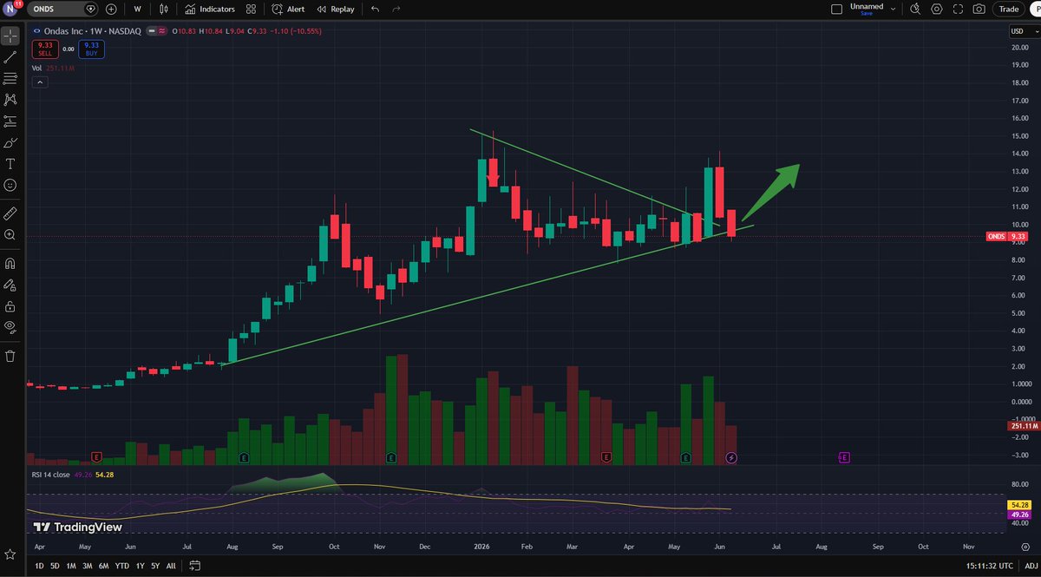
Task: Hide all drawings with the eye icon
Action: [x=10, y=327]
